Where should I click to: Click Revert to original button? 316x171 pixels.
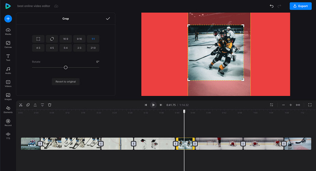tap(66, 82)
